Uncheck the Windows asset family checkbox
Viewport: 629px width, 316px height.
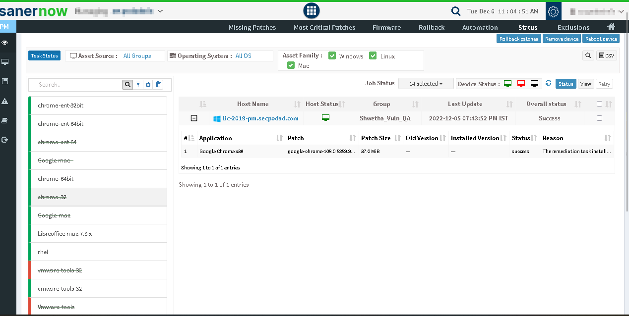[332, 56]
